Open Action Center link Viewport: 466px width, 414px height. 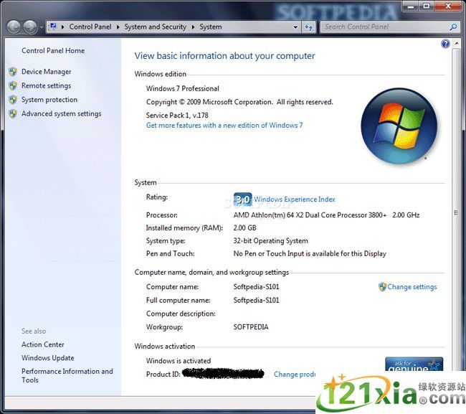coord(43,344)
